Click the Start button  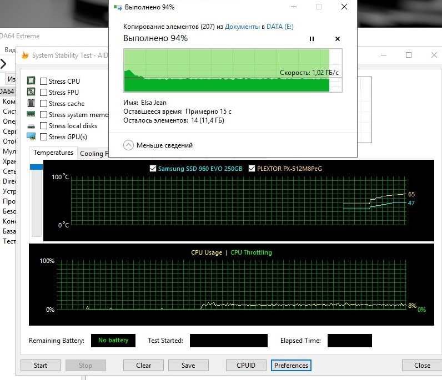tap(41, 366)
